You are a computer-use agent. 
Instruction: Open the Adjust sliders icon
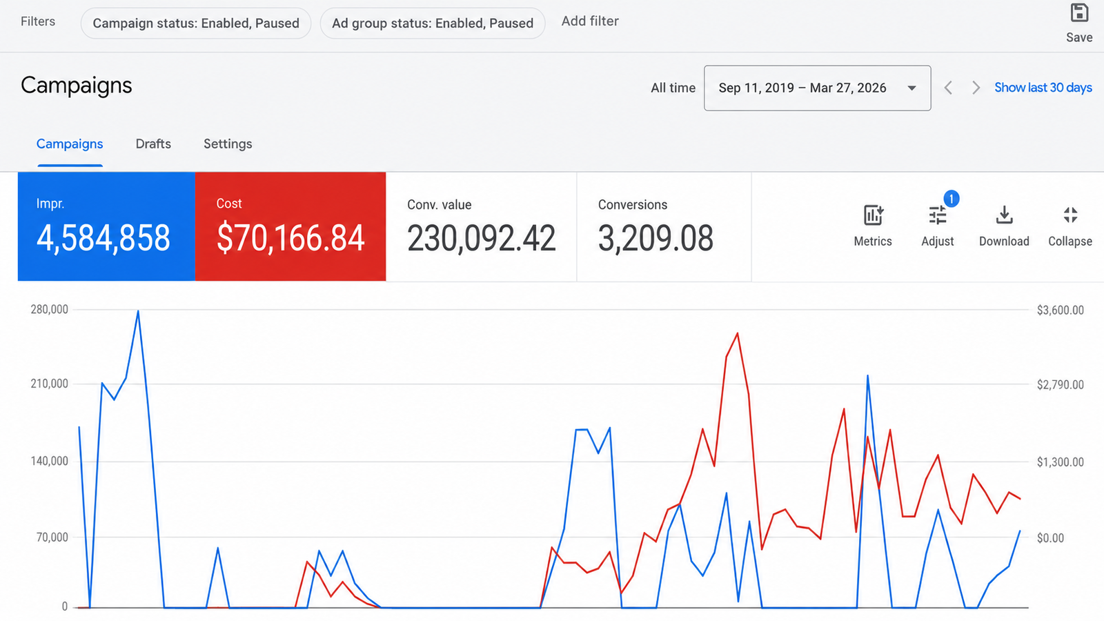click(937, 216)
